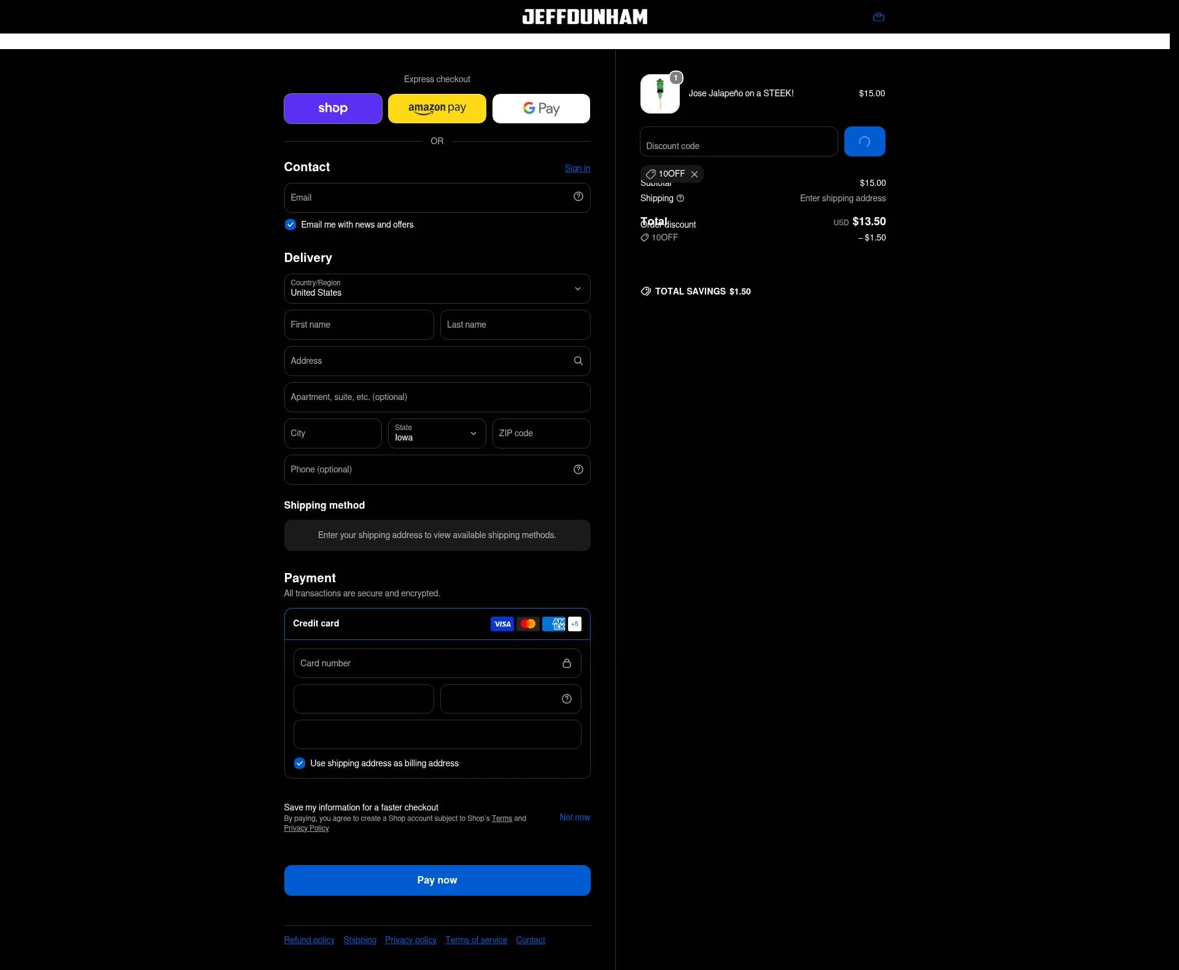1179x970 pixels.
Task: Focus the ZIP code field
Action: tap(541, 433)
